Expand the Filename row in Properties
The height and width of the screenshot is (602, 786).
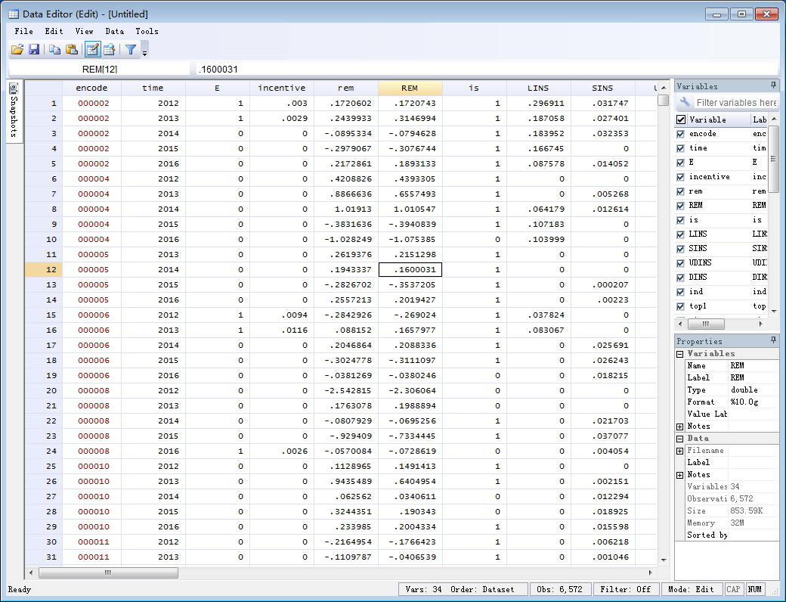680,451
